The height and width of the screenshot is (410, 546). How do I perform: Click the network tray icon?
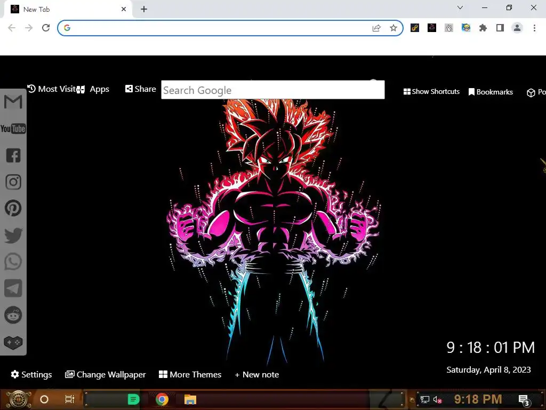[425, 399]
